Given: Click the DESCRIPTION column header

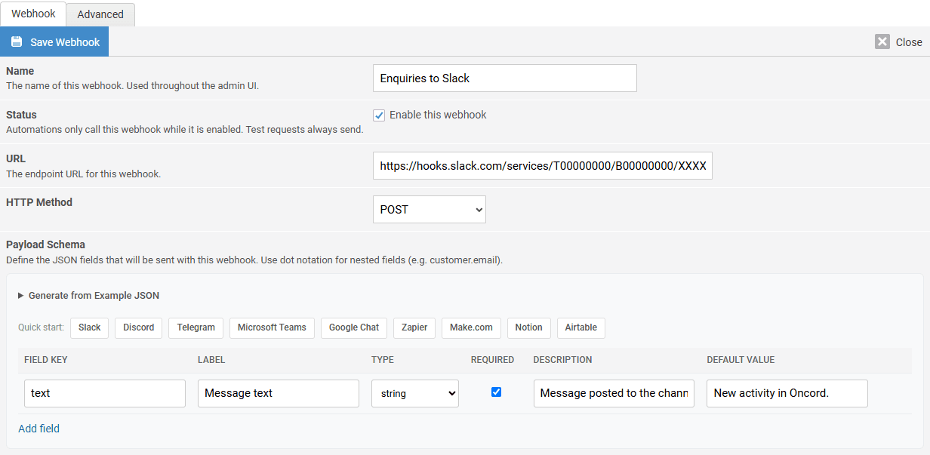Looking at the screenshot, I should click(x=562, y=360).
